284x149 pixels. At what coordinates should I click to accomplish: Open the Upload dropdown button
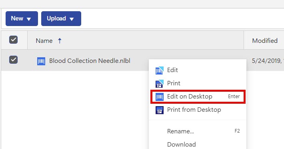[x=61, y=18]
